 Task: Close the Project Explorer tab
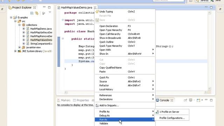[x=35, y=7]
